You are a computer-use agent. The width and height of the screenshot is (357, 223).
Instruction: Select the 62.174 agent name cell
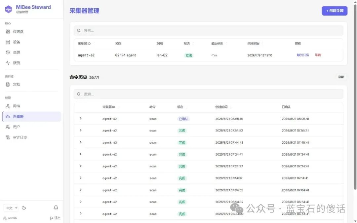(x=126, y=55)
